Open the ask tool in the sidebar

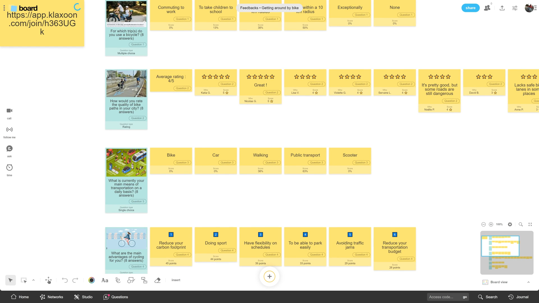[x=9, y=149]
